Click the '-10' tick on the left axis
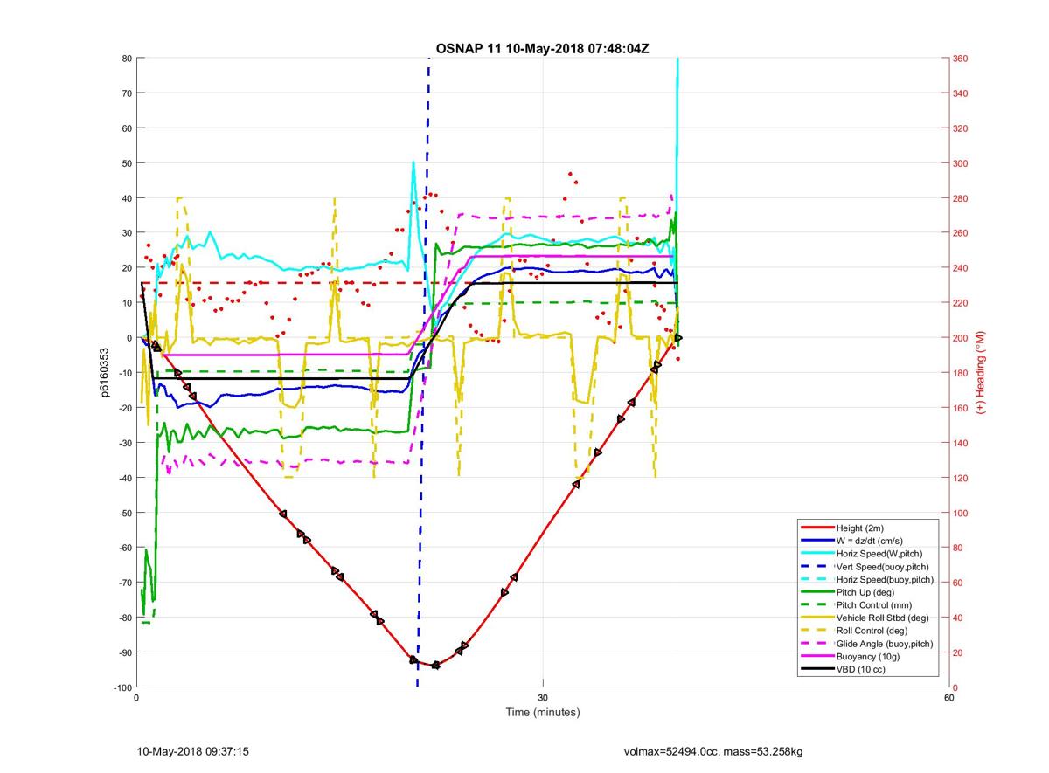 click(x=125, y=373)
